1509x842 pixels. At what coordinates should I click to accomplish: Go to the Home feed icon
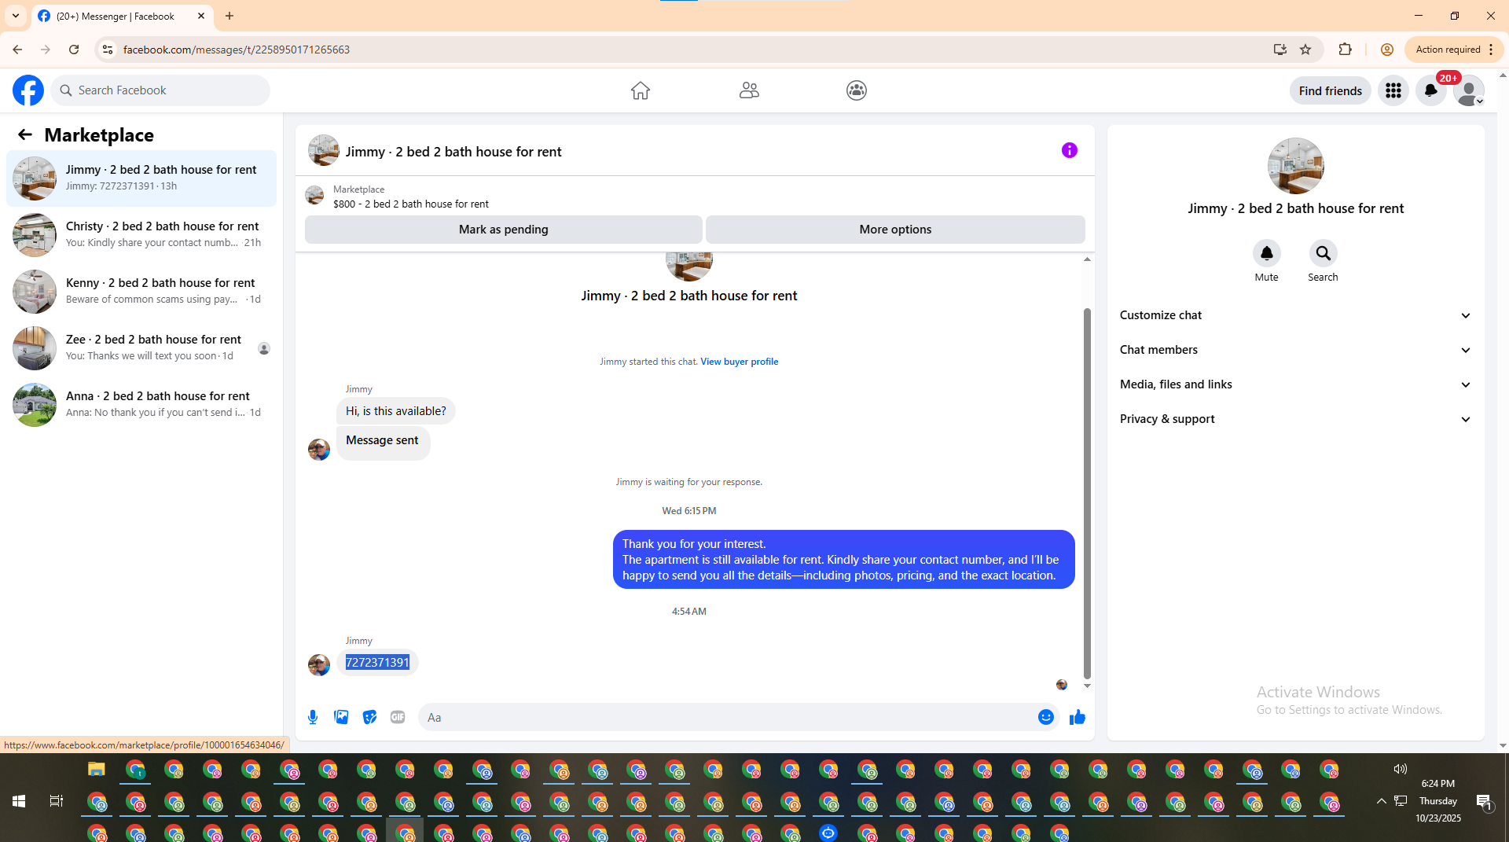click(x=641, y=90)
